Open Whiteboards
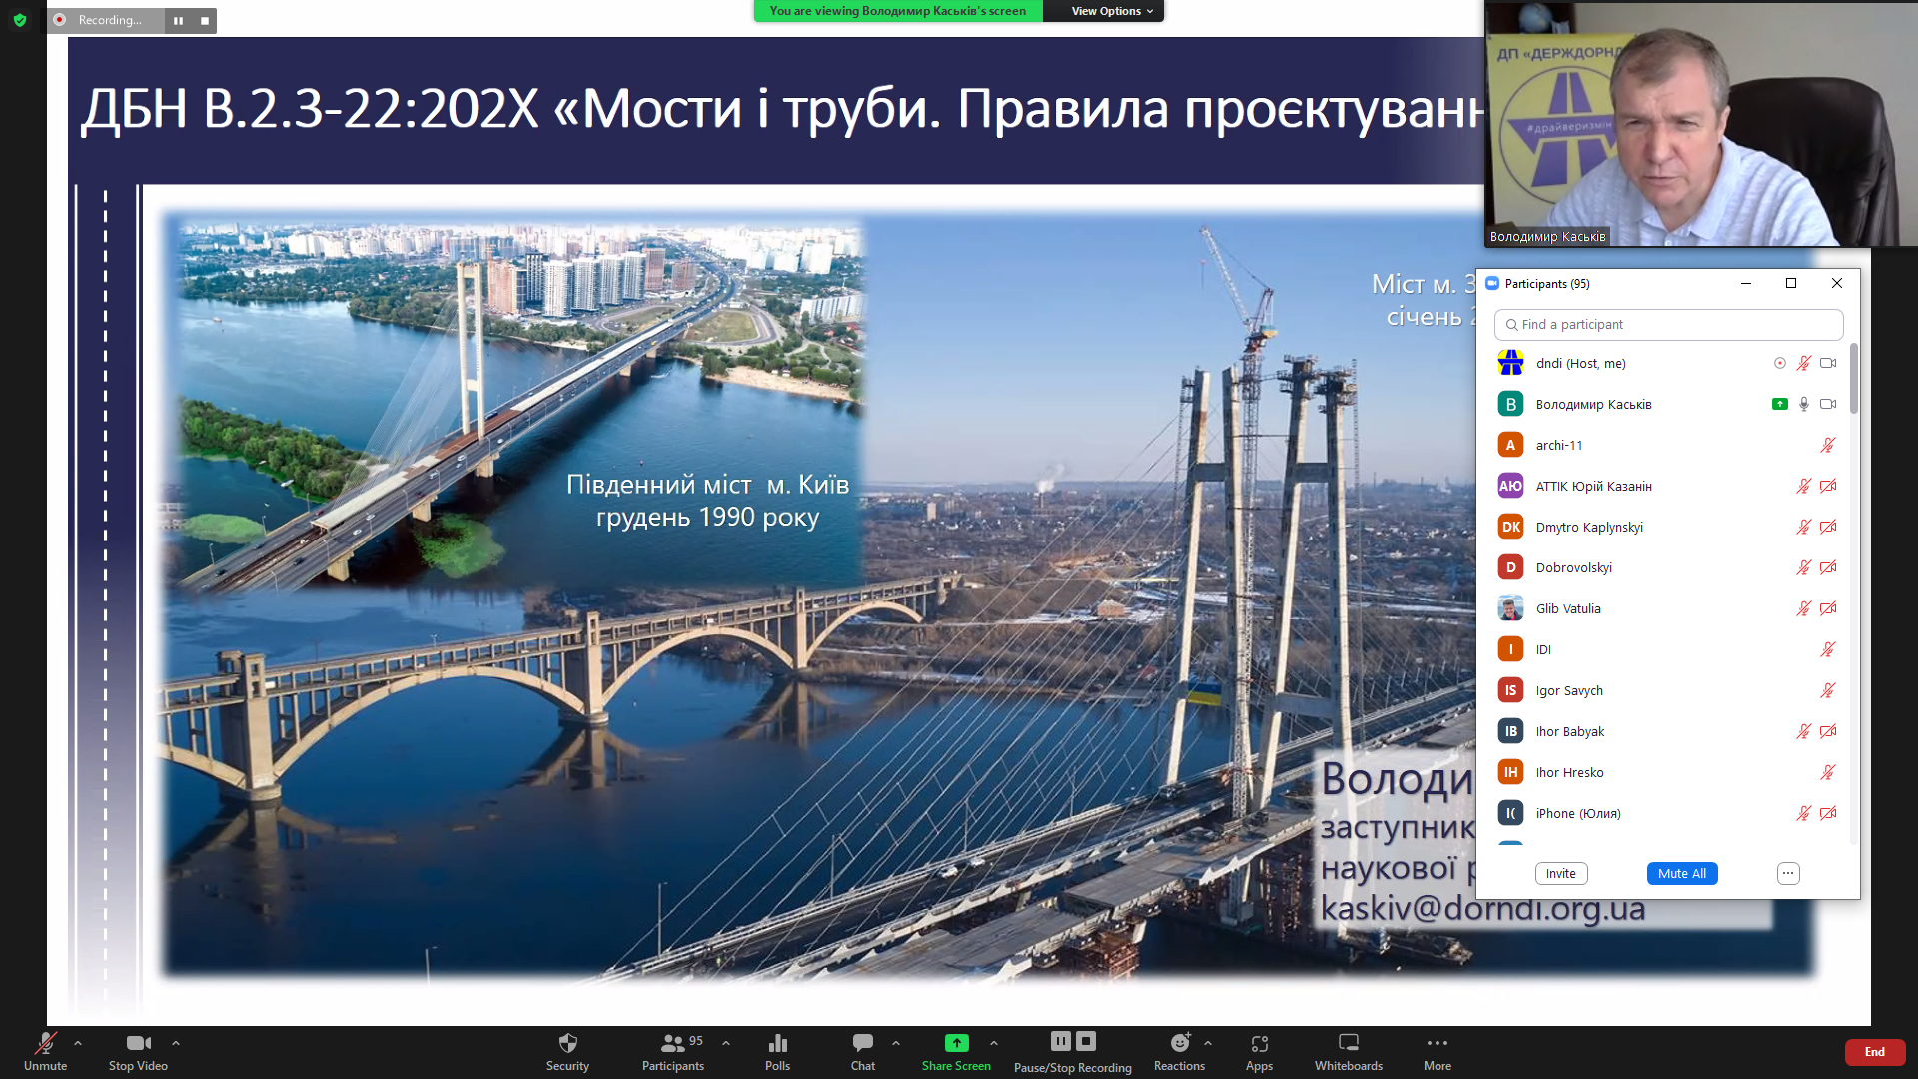 (1348, 1044)
